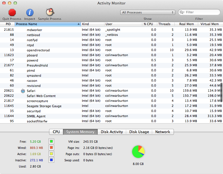Sort by the User column header
Viewport: 223px width, 174px height.
pyautogui.click(x=123, y=24)
